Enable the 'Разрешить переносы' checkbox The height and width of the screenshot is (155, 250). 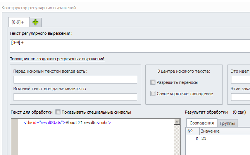[153, 82]
